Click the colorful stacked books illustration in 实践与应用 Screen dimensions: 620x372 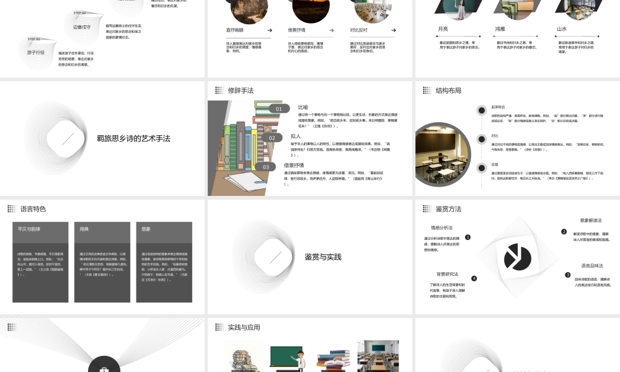[x=334, y=360]
